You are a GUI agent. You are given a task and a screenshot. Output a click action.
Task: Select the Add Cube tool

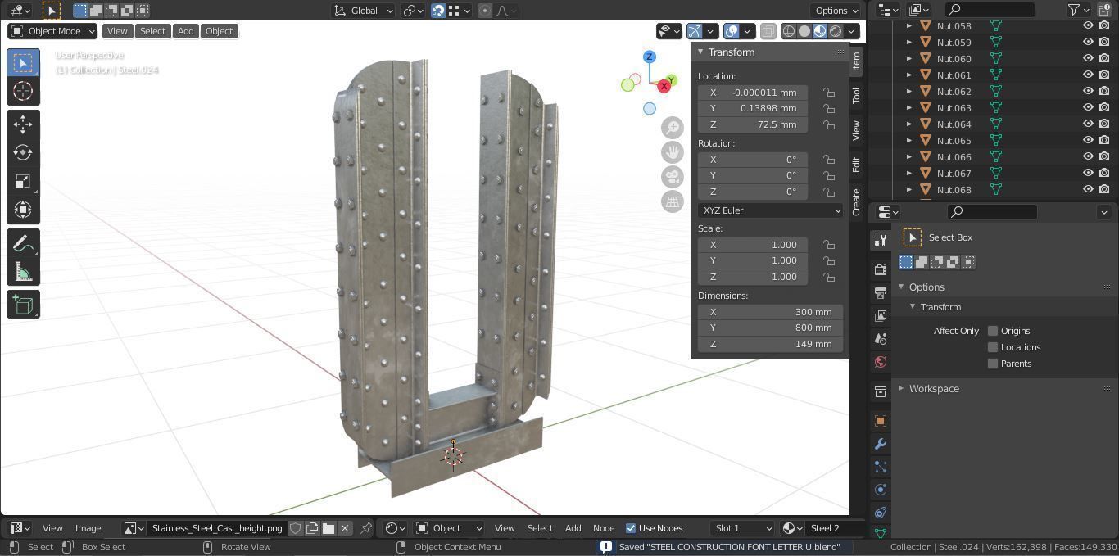point(23,305)
